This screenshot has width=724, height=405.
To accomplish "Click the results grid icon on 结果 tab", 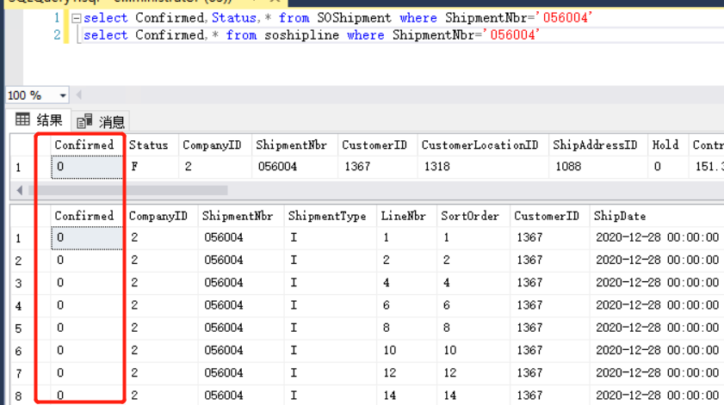I will [x=22, y=120].
